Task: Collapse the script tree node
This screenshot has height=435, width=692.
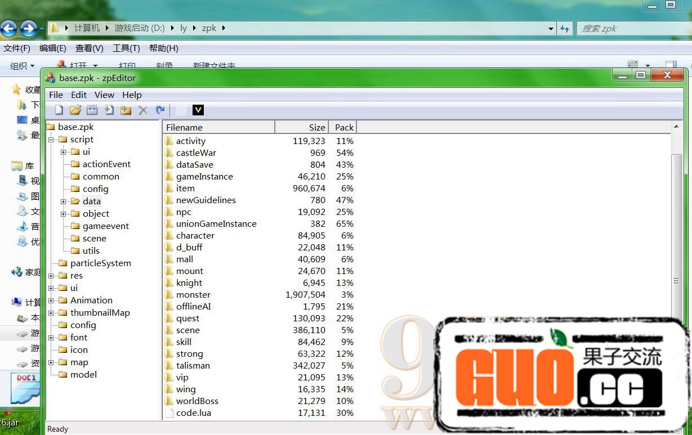Action: tap(51, 140)
